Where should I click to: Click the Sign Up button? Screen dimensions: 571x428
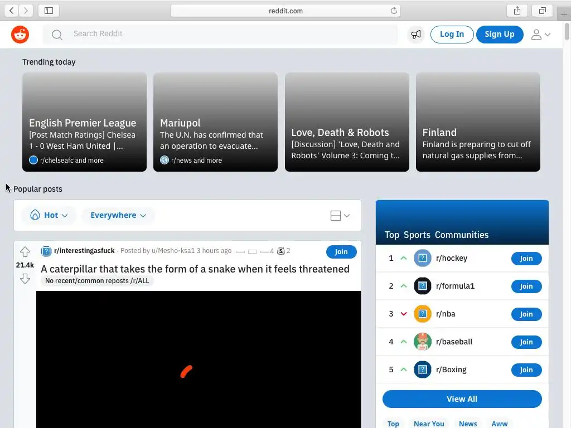coord(500,34)
